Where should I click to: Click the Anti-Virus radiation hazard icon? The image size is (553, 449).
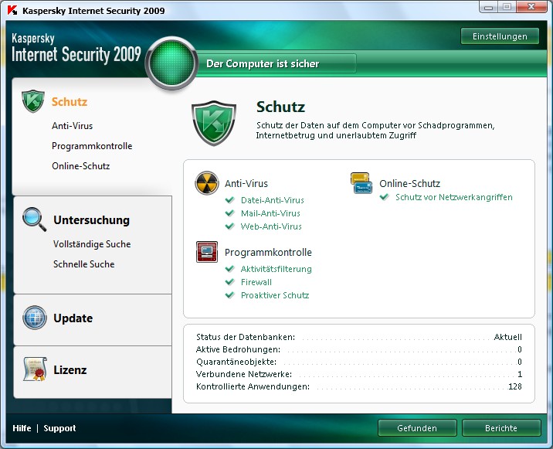[207, 183]
